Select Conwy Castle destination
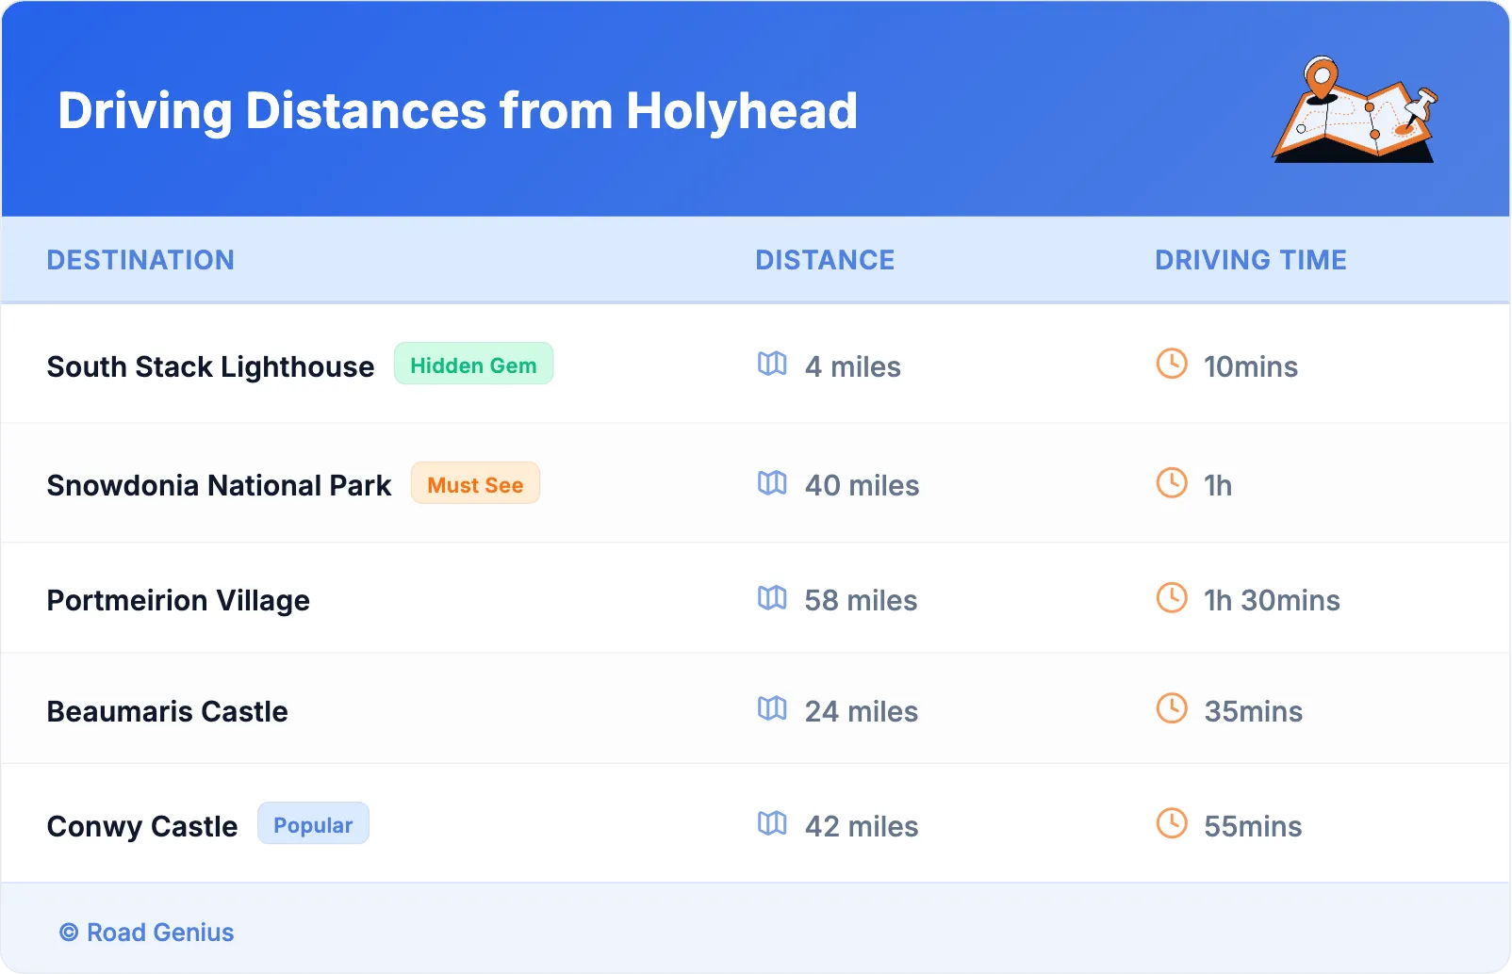 click(142, 827)
